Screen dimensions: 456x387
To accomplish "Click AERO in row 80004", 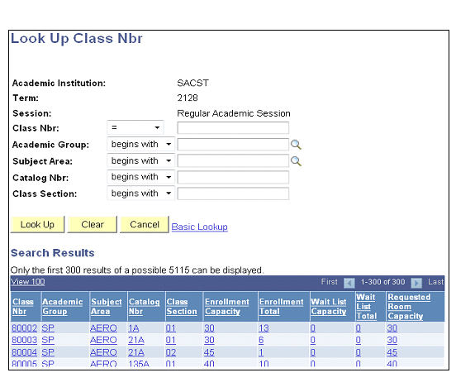I will (103, 352).
